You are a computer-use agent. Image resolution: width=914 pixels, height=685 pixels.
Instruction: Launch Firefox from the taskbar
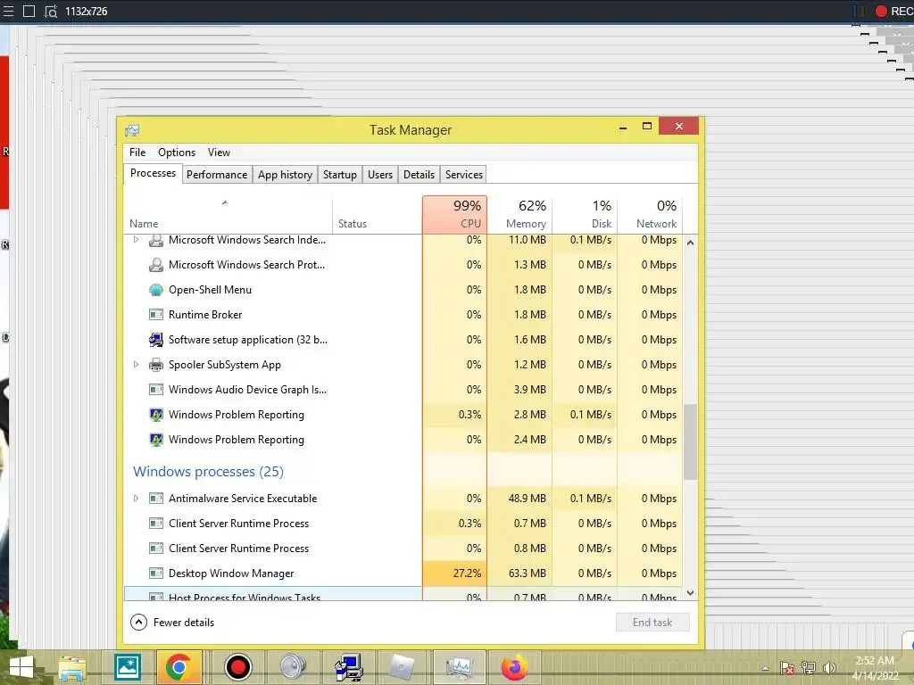pyautogui.click(x=514, y=667)
